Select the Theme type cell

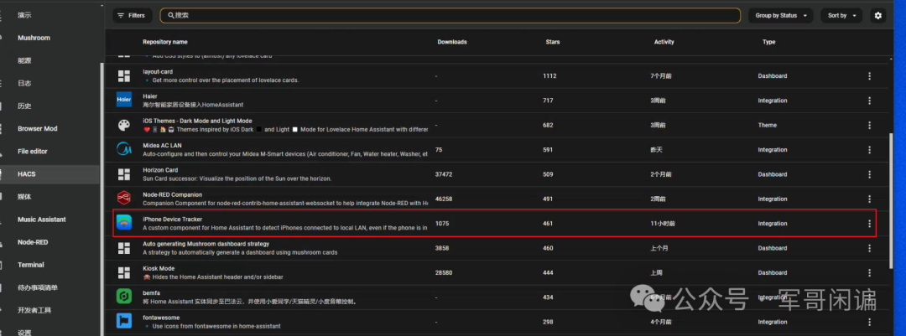(x=767, y=126)
